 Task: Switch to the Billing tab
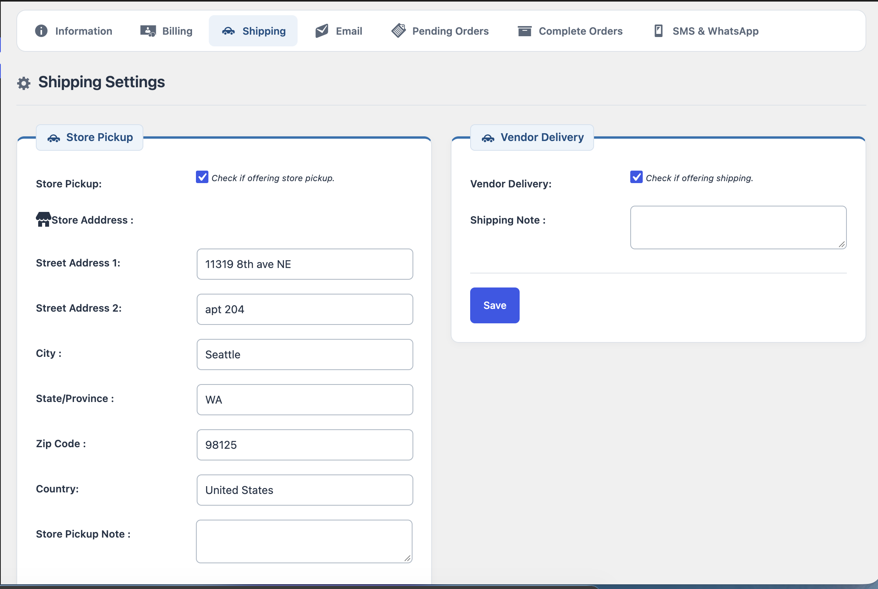pos(166,31)
